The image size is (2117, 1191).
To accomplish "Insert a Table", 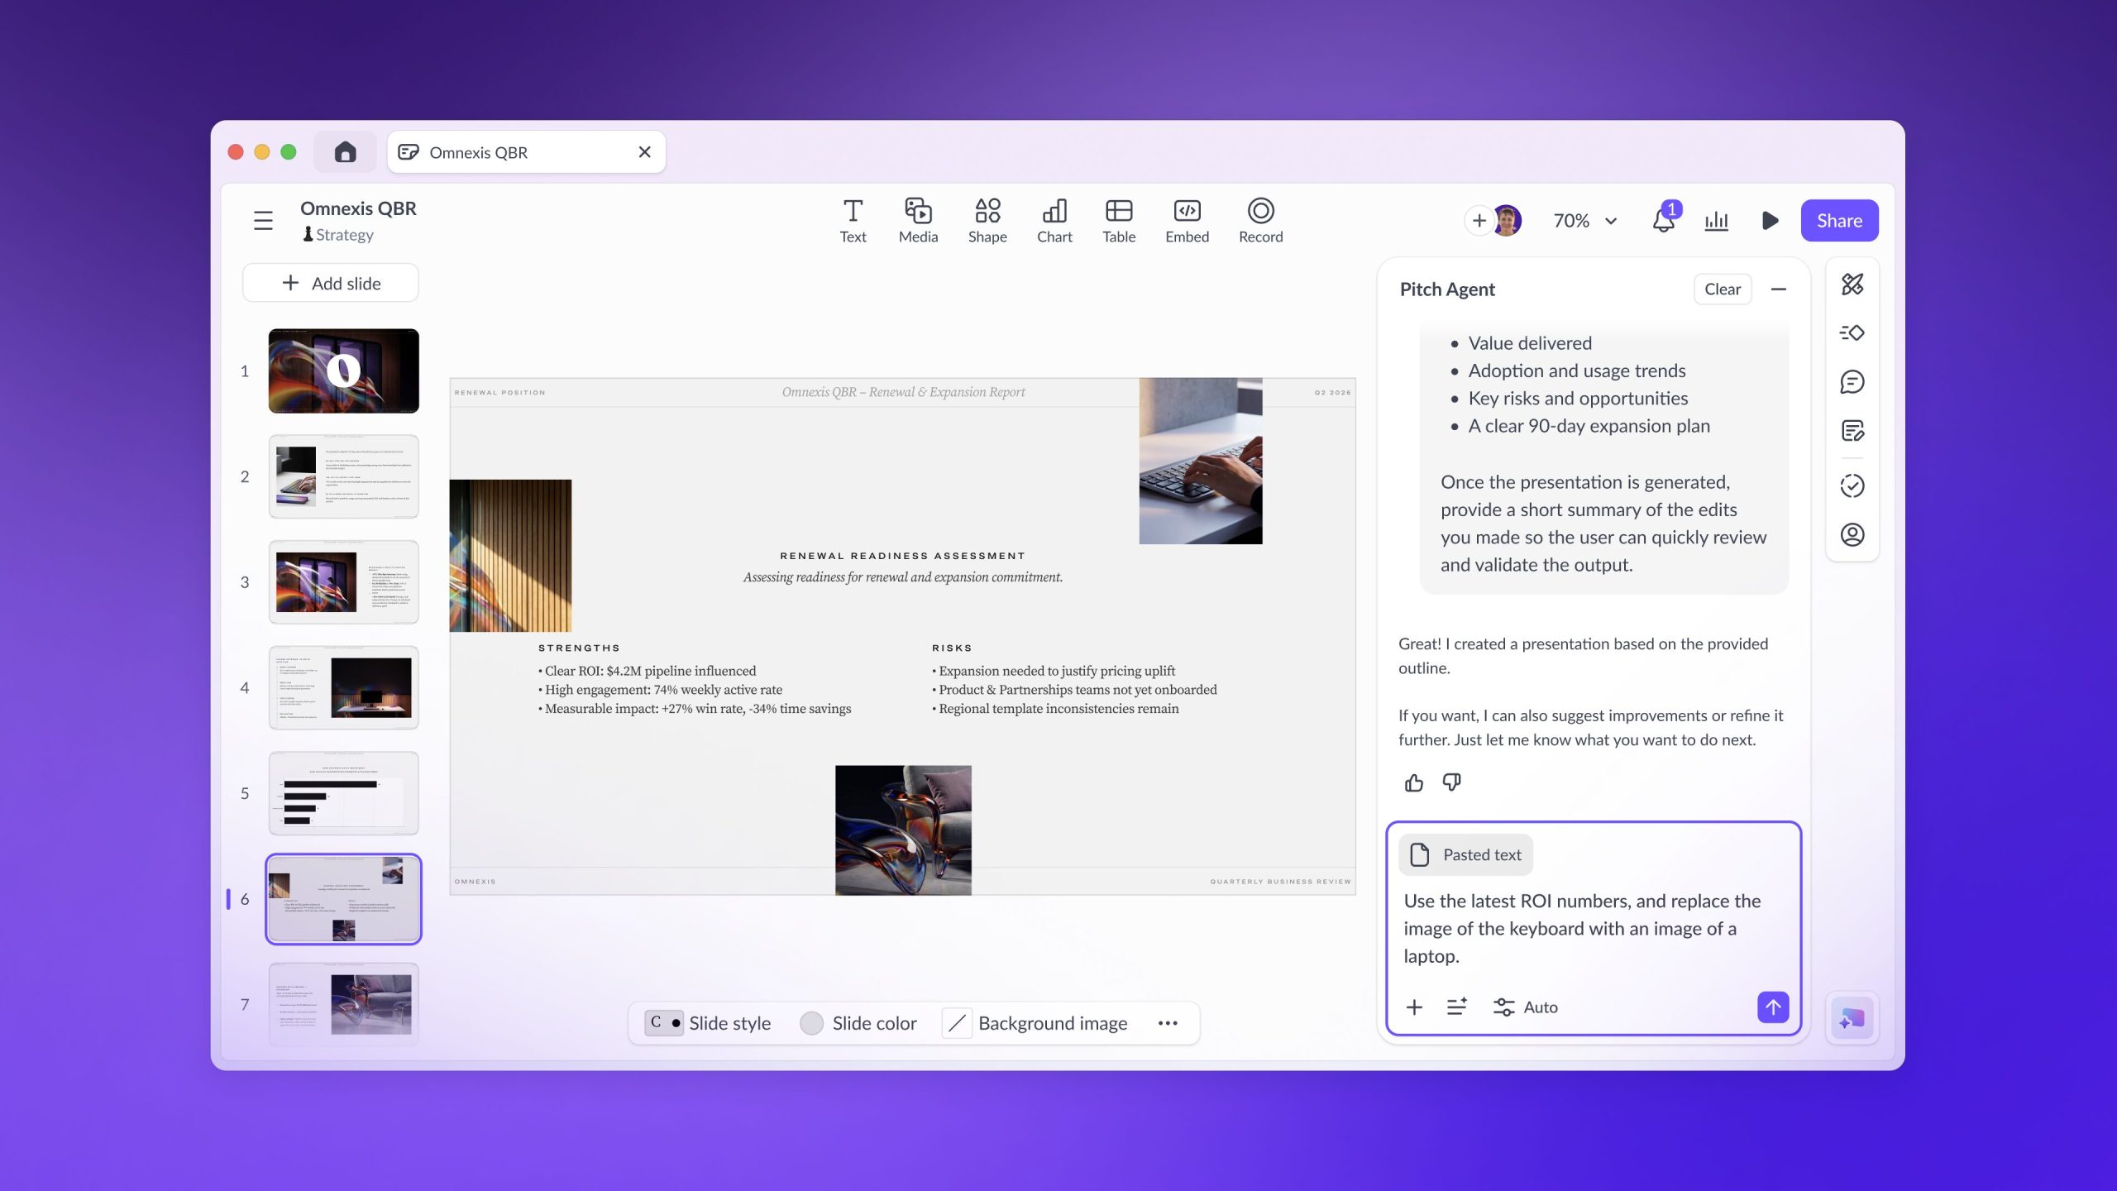I will [x=1119, y=221].
